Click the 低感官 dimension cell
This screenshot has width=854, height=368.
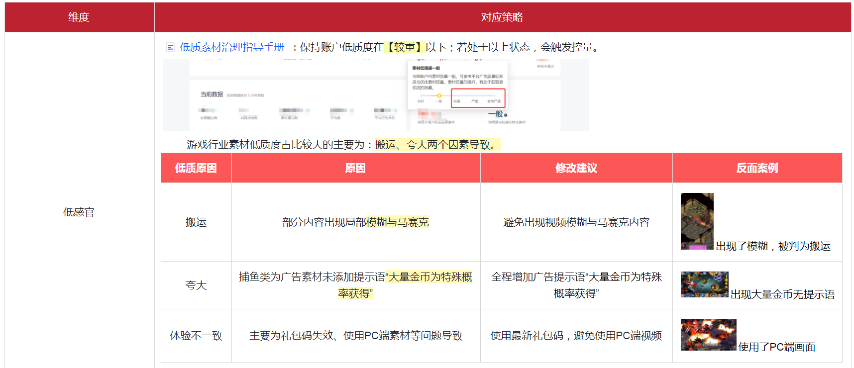(x=79, y=212)
